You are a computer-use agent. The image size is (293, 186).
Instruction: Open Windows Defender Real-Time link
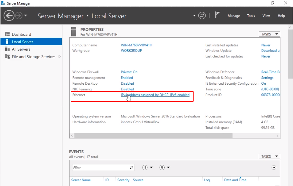(x=270, y=72)
